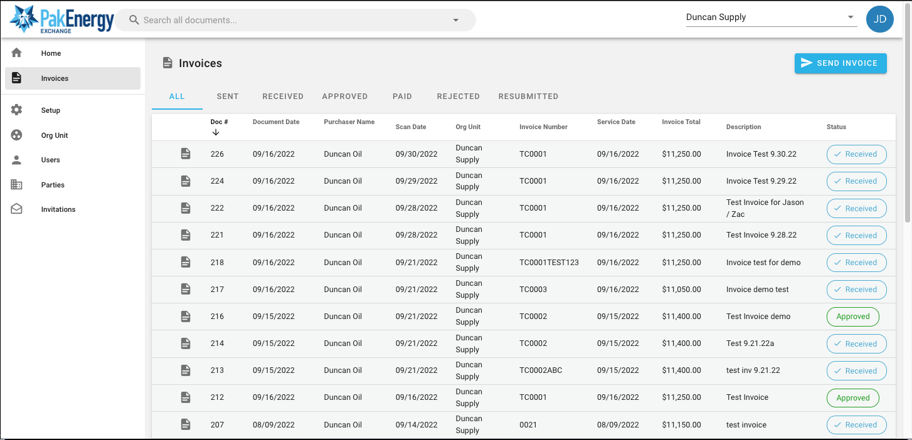Screen dimensions: 912x440
Task: Open document icon for Doc 212
Action: [x=186, y=397]
